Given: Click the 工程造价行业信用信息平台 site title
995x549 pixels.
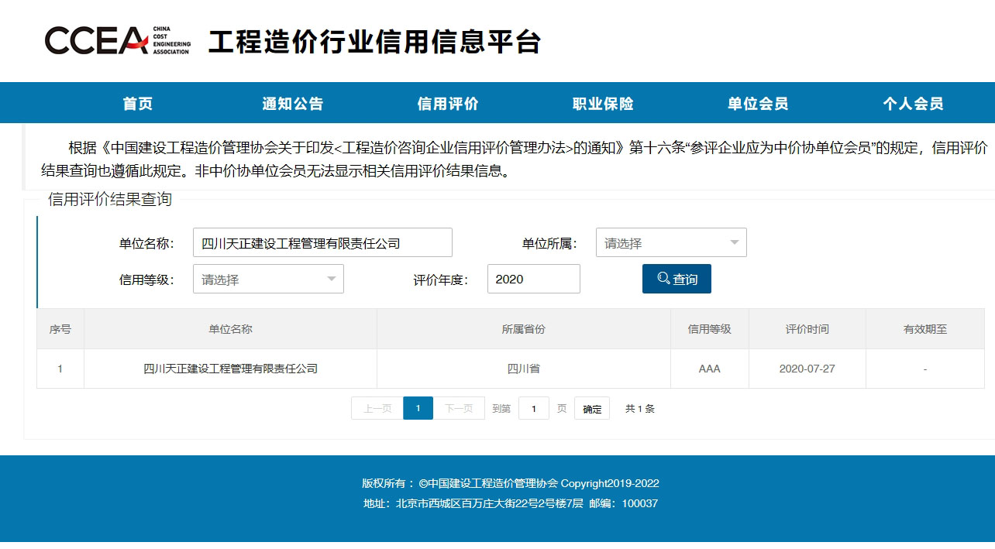Looking at the screenshot, I should 374,42.
